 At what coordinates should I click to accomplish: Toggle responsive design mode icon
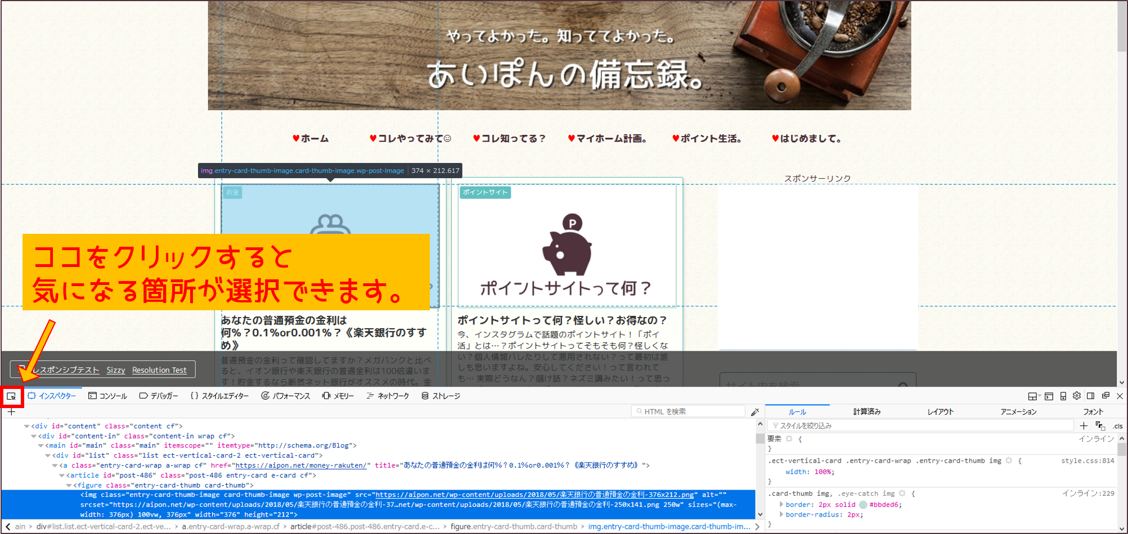pos(1063,396)
